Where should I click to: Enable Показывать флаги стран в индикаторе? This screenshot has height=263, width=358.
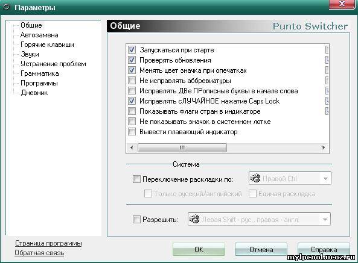(x=132, y=111)
